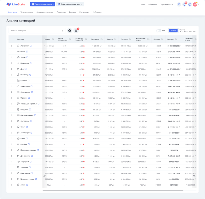Open the tutorial graduation cap icon

(x=76, y=31)
